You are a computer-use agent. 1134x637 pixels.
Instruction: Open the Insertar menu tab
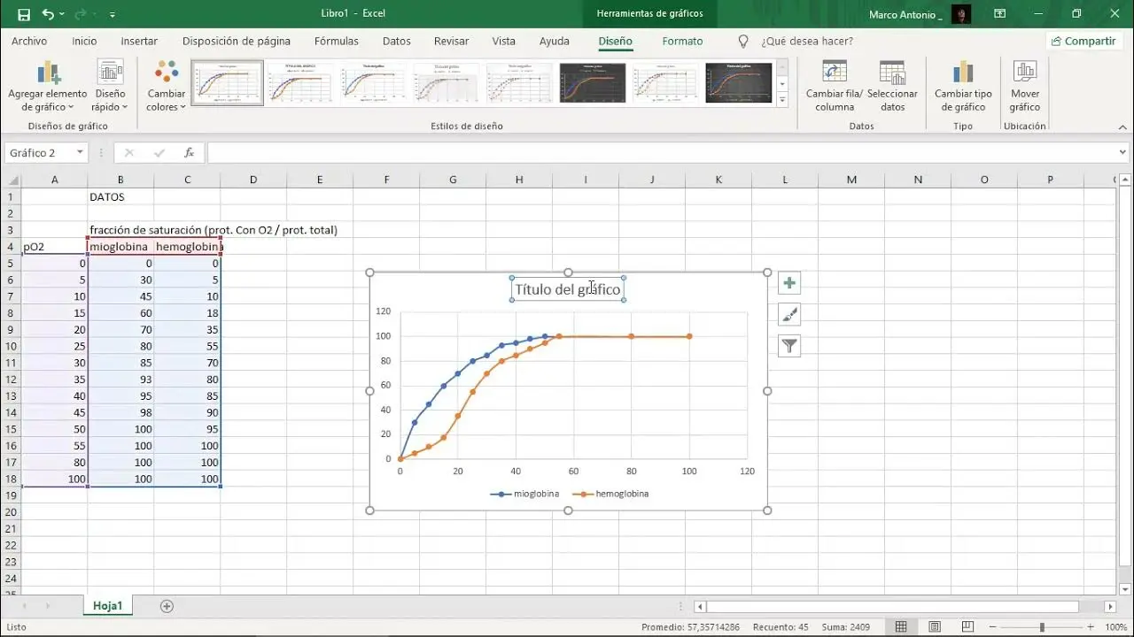139,41
